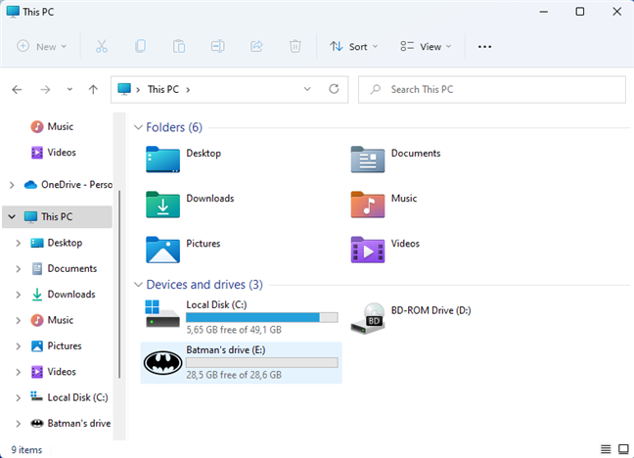This screenshot has width=634, height=458.
Task: Select the Local Disk (C:) drive icon
Action: point(162,313)
